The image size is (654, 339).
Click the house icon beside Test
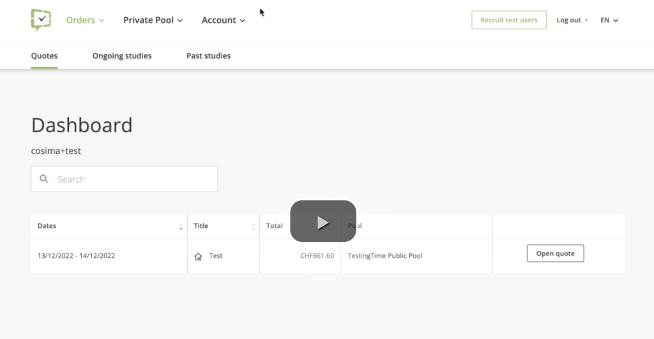(198, 257)
